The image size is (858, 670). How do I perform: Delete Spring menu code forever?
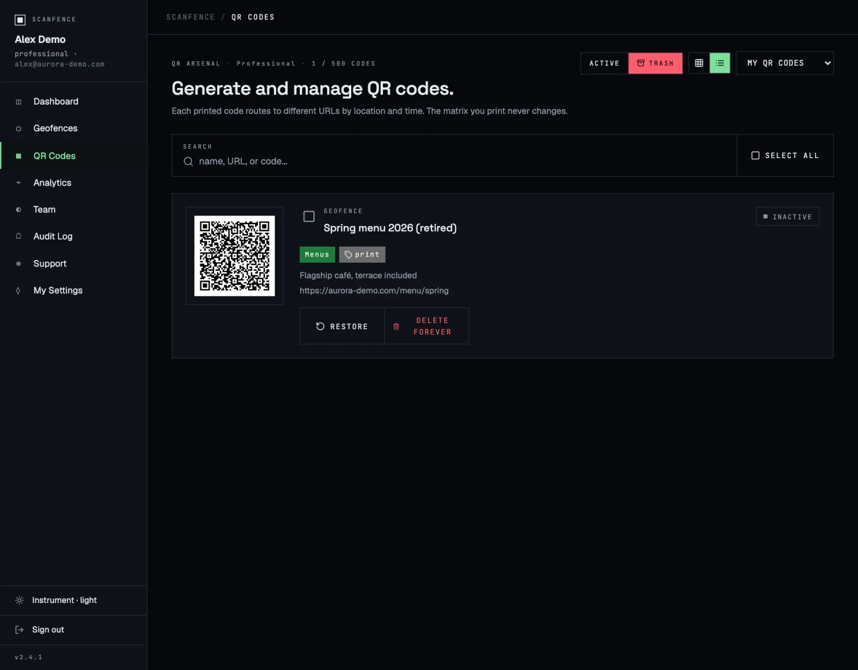coord(427,326)
